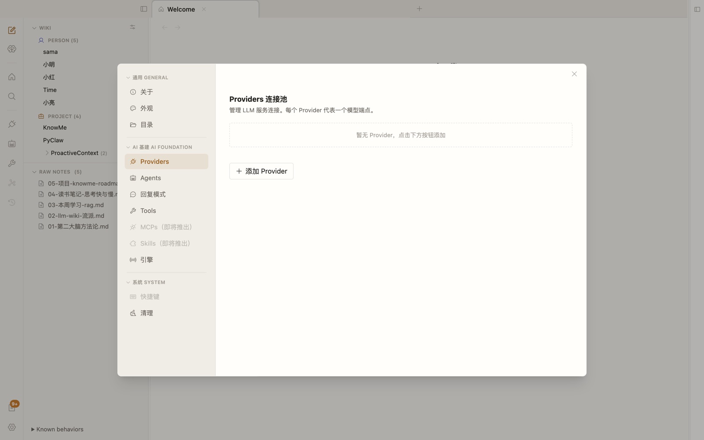This screenshot has width=704, height=440.
Task: Open 小亮 wiki page
Action: click(x=49, y=103)
